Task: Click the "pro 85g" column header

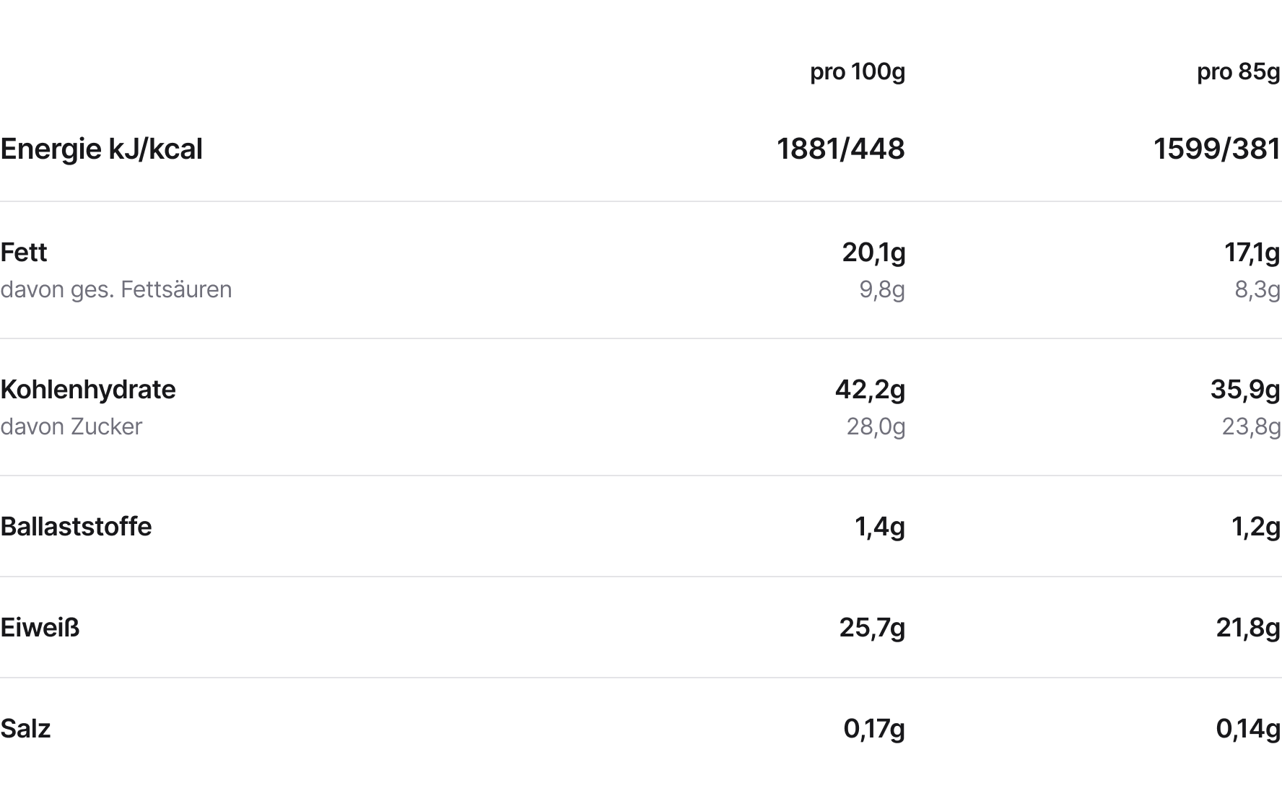Action: [1238, 72]
